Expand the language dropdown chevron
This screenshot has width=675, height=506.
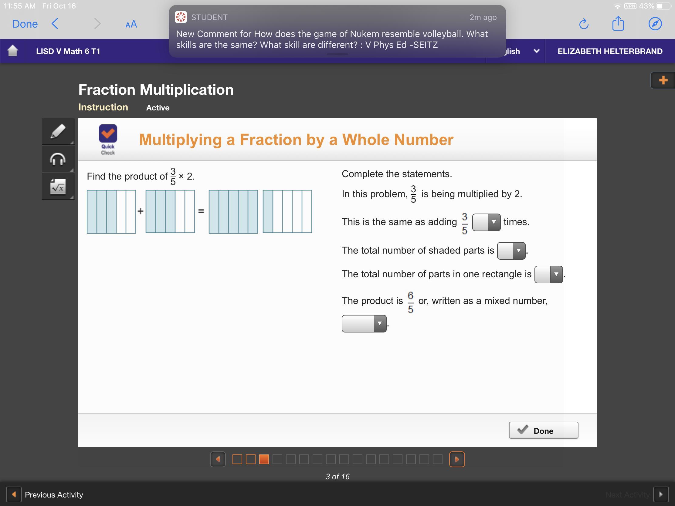(x=537, y=51)
